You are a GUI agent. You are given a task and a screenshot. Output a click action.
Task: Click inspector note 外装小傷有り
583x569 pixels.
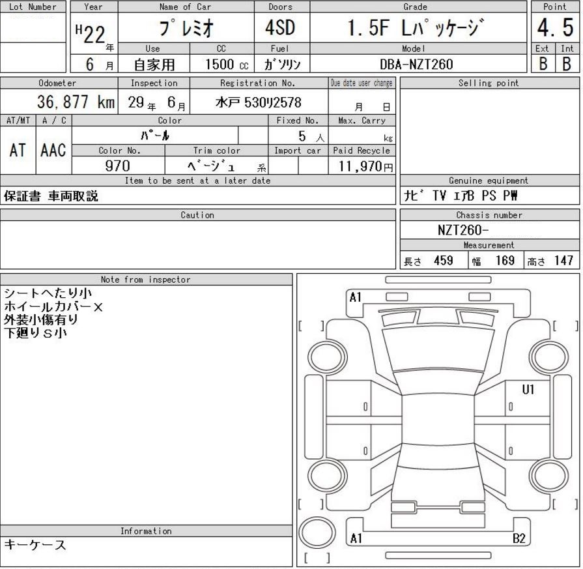(x=41, y=319)
